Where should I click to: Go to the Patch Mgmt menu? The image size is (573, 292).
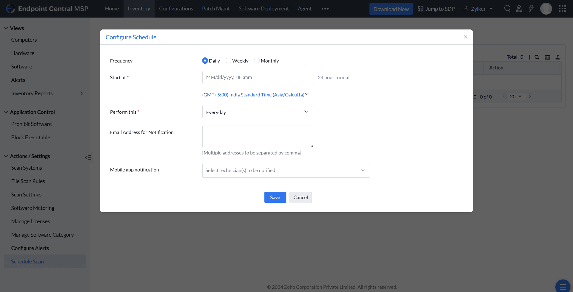pyautogui.click(x=215, y=8)
